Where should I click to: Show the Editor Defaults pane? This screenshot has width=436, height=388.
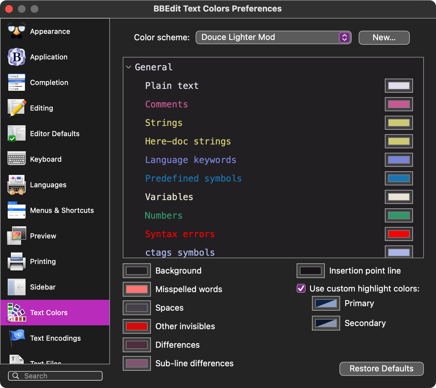55,134
